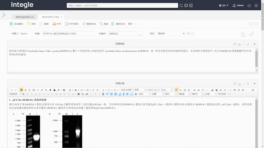Collapse the 实验方案 module with its triangle
The image size is (264, 148).
point(255,84)
